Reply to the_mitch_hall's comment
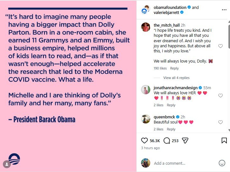 (174, 68)
